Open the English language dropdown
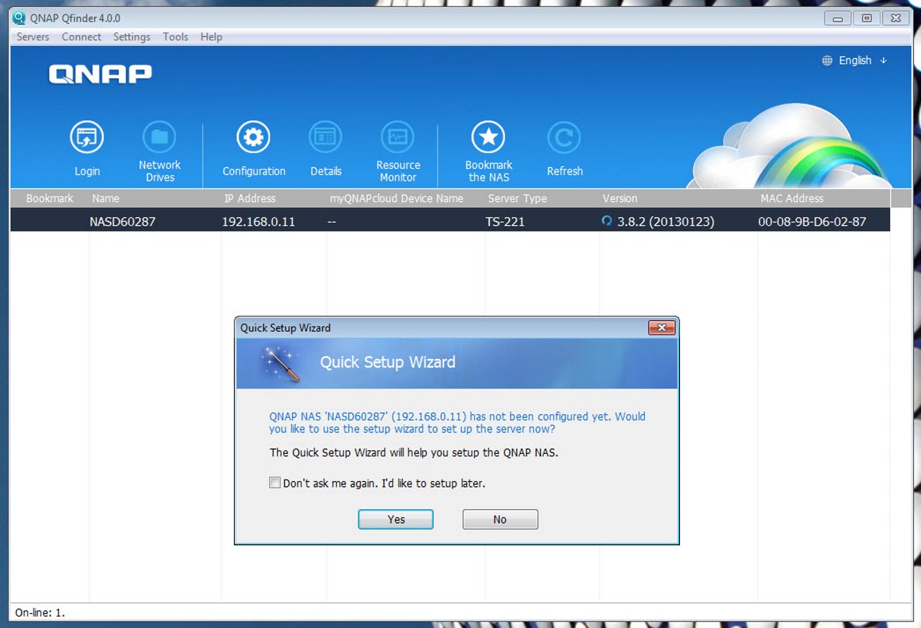The height and width of the screenshot is (628, 921). coord(862,60)
